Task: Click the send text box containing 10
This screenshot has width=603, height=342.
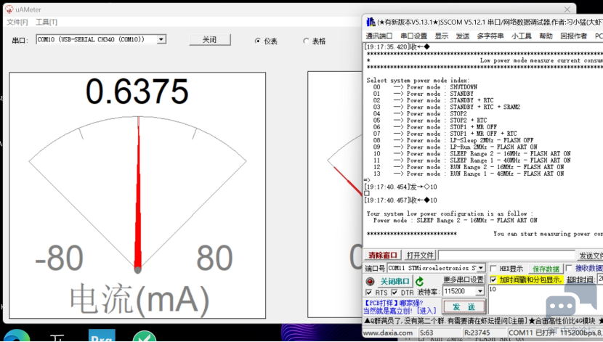Action: pyautogui.click(x=546, y=301)
